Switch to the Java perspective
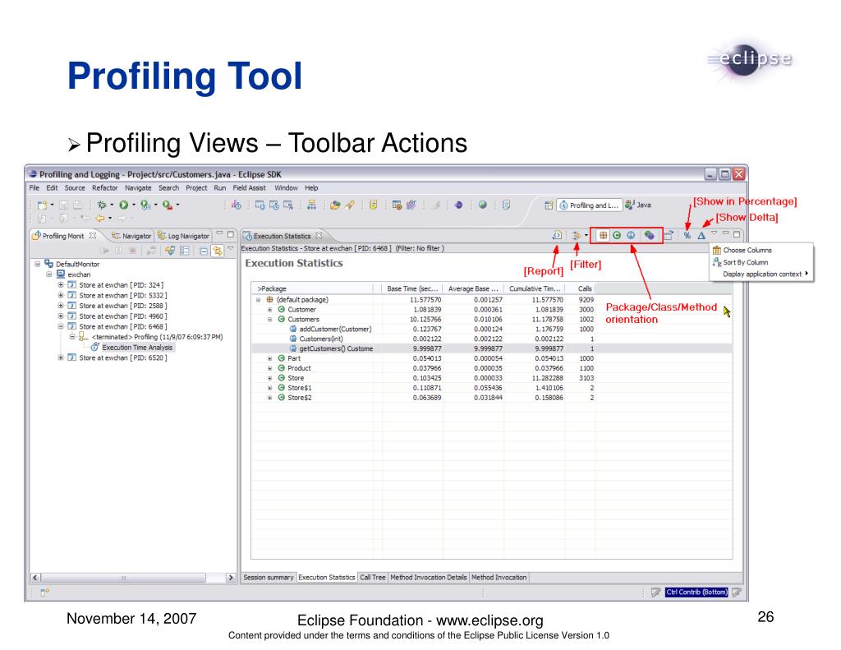 click(x=638, y=205)
